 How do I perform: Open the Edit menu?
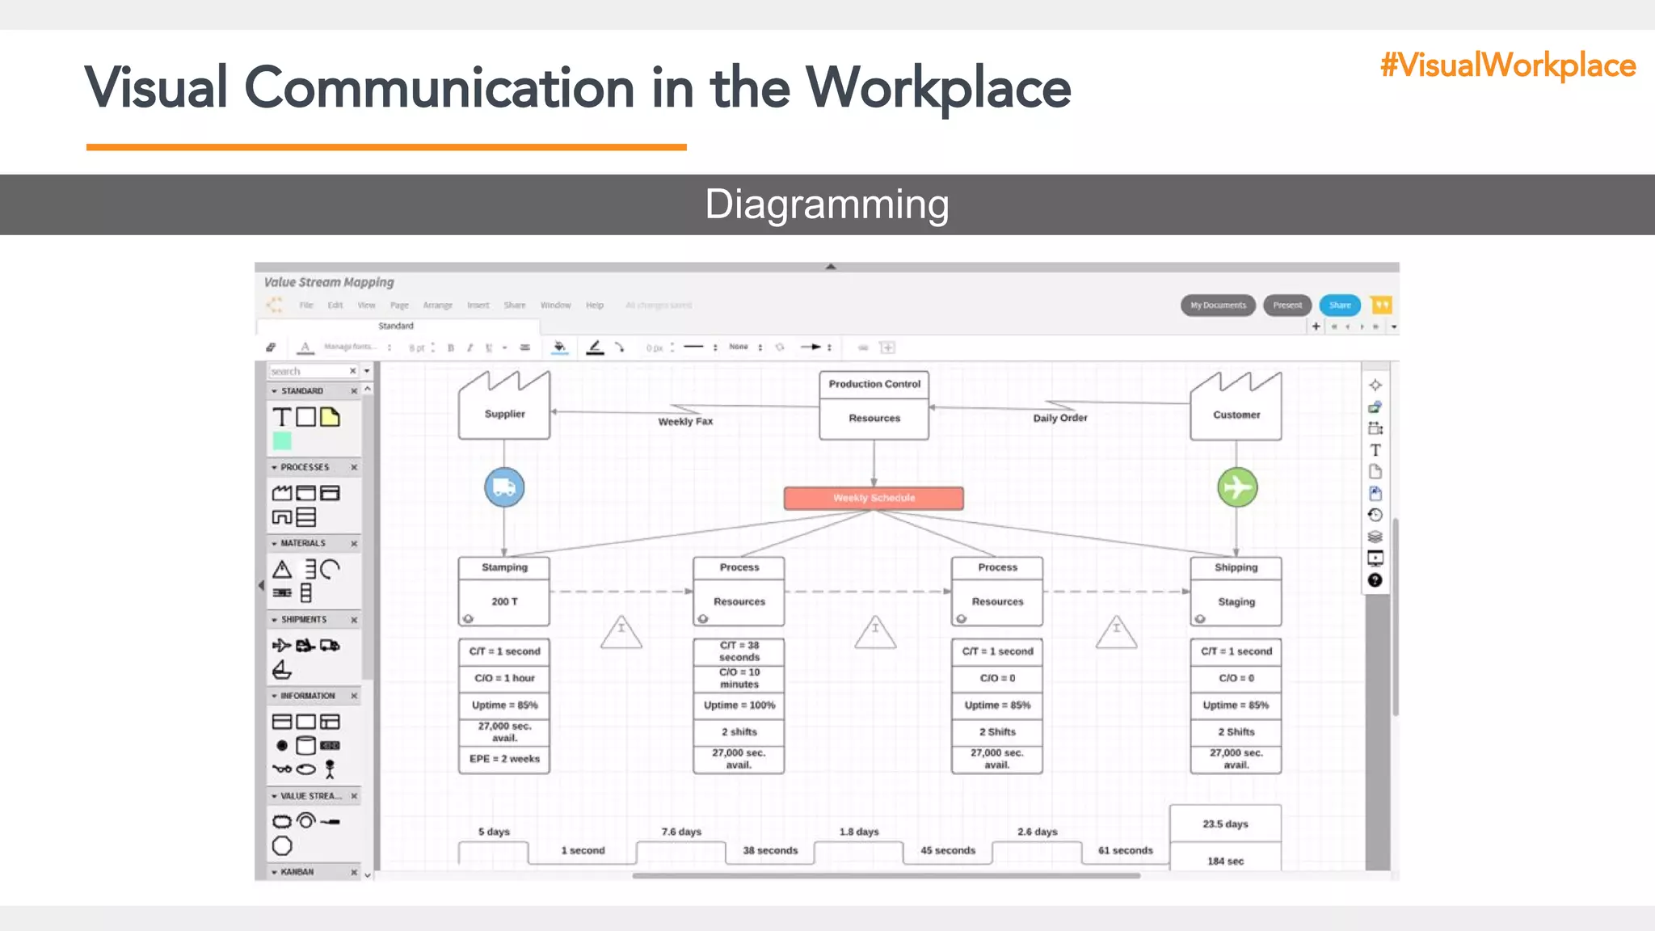tap(335, 305)
